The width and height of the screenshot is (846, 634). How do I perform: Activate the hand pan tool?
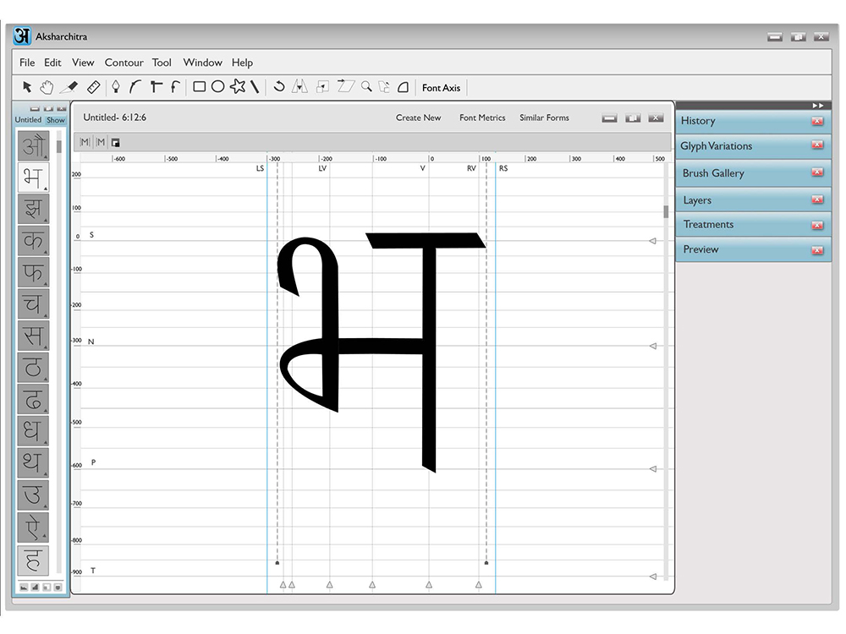coord(47,87)
